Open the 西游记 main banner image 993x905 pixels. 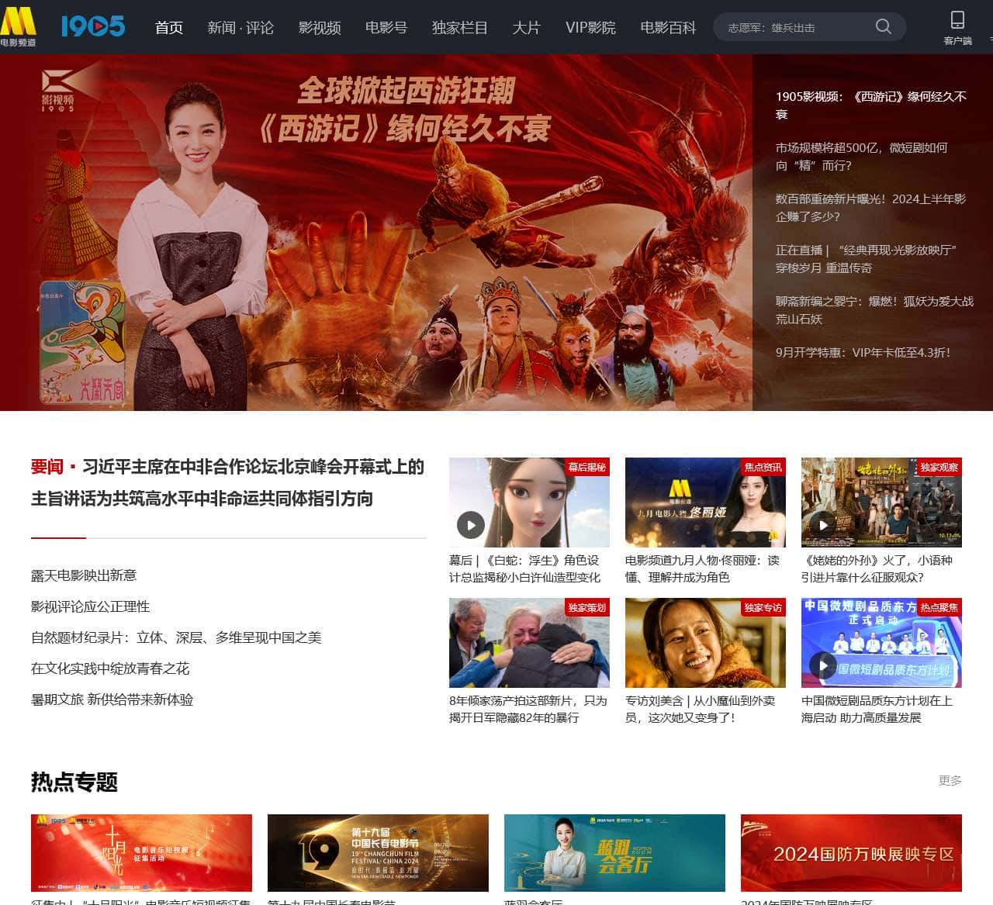click(x=376, y=233)
